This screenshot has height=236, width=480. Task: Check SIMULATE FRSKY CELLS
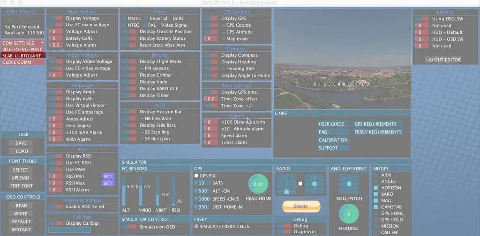(x=197, y=227)
